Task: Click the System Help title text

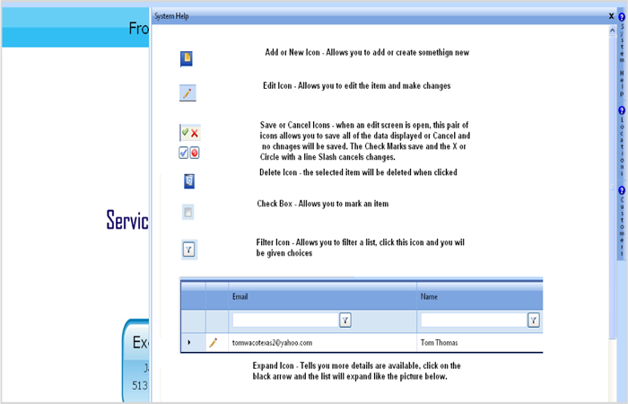Action: tap(171, 16)
